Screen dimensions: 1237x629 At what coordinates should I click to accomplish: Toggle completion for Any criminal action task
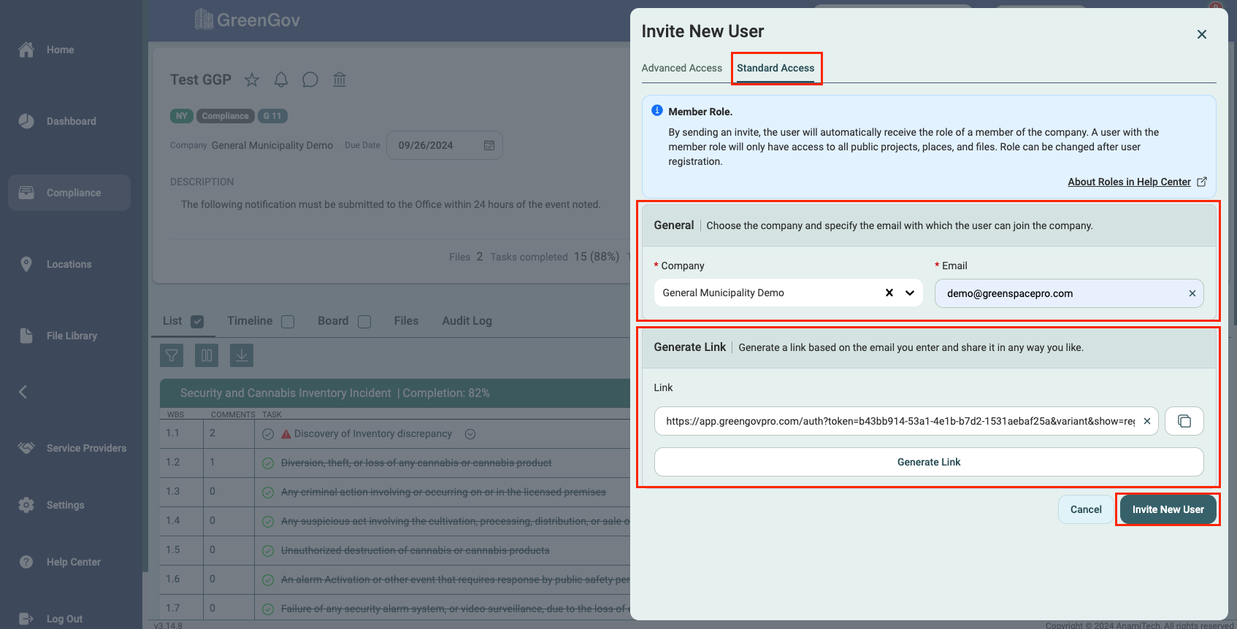(268, 493)
